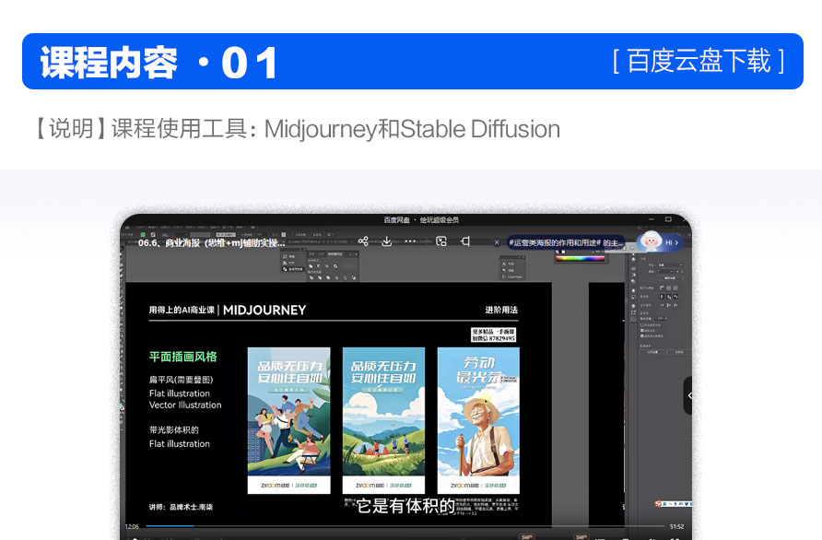
Task: Click the green 平面插画风格 heading
Action: [183, 357]
